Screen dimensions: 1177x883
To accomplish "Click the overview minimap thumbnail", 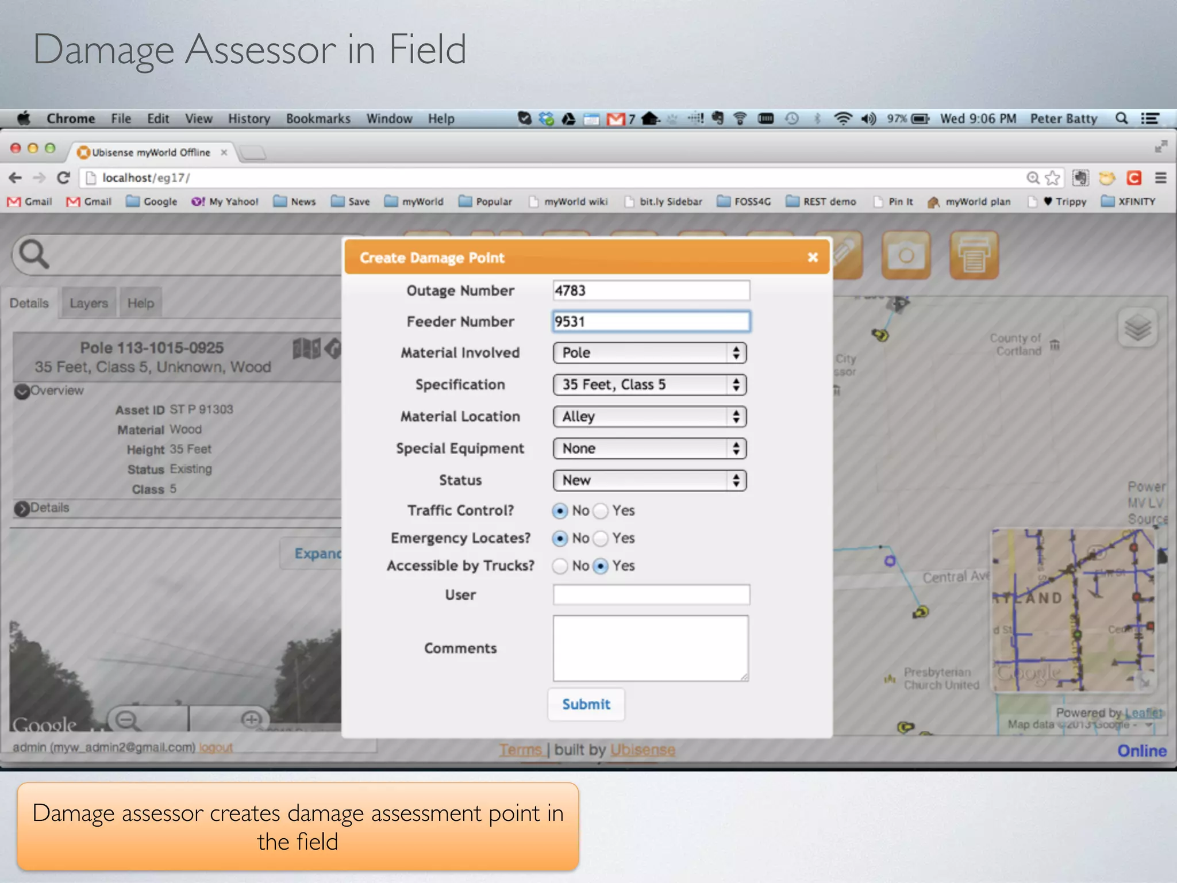I will coord(1073,610).
